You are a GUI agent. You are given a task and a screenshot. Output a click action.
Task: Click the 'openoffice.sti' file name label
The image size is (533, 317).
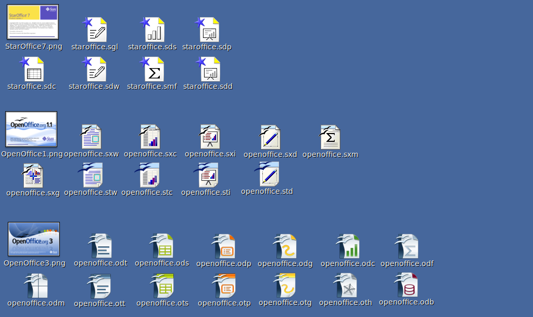click(x=206, y=192)
